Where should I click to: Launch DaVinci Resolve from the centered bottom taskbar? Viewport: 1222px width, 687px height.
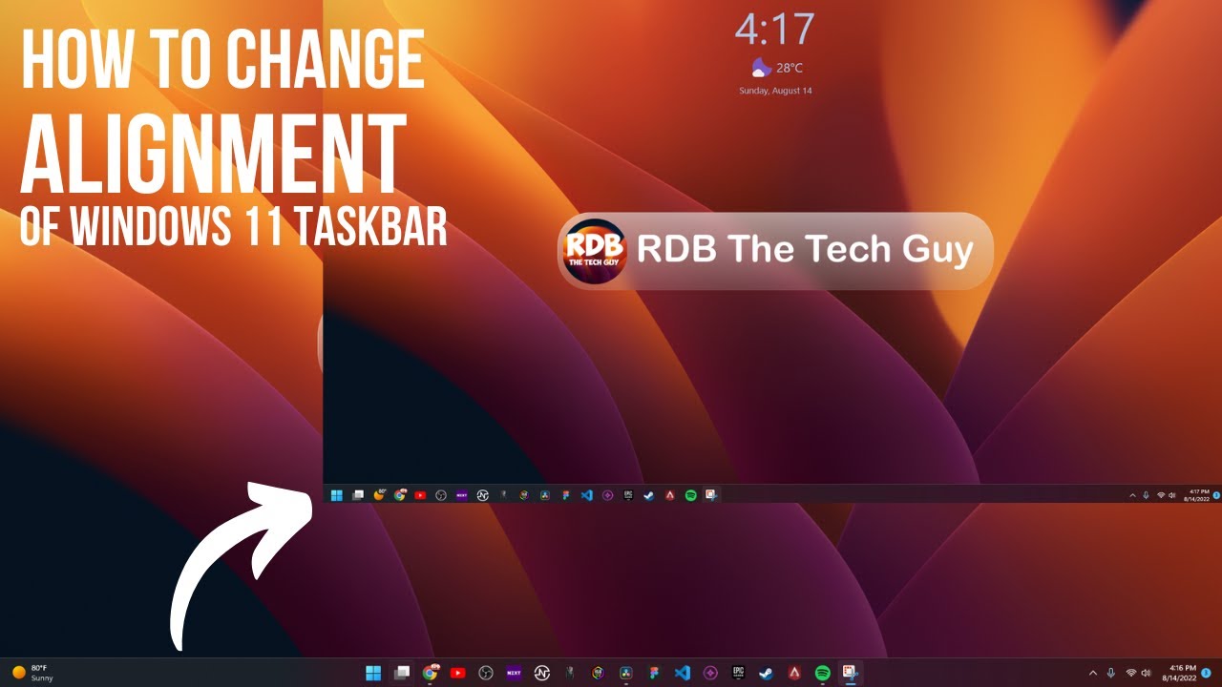[625, 673]
